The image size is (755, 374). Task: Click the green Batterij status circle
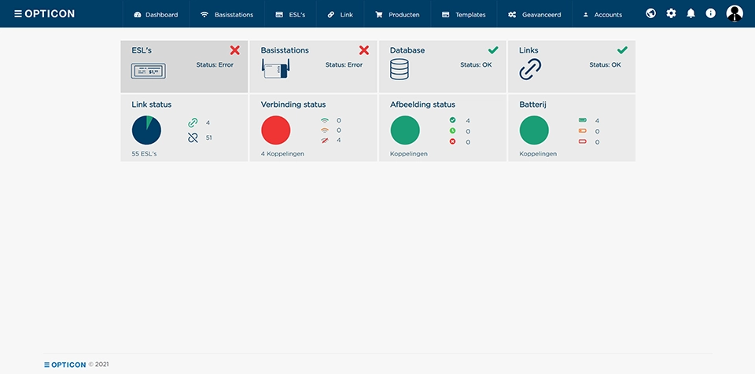coord(534,130)
